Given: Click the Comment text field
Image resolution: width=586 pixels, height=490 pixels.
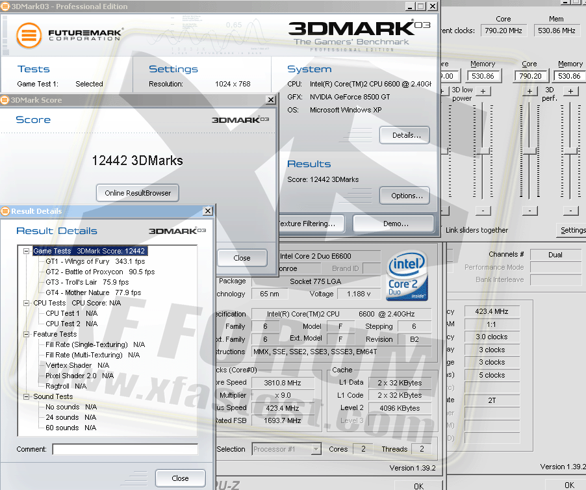Looking at the screenshot, I should 125,449.
